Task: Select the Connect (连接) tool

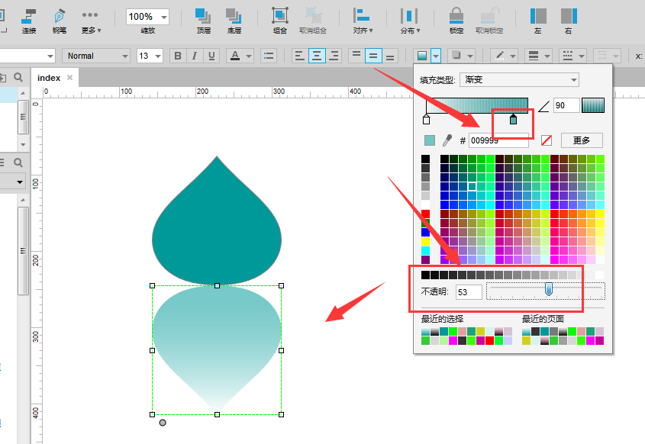Action: (29, 21)
